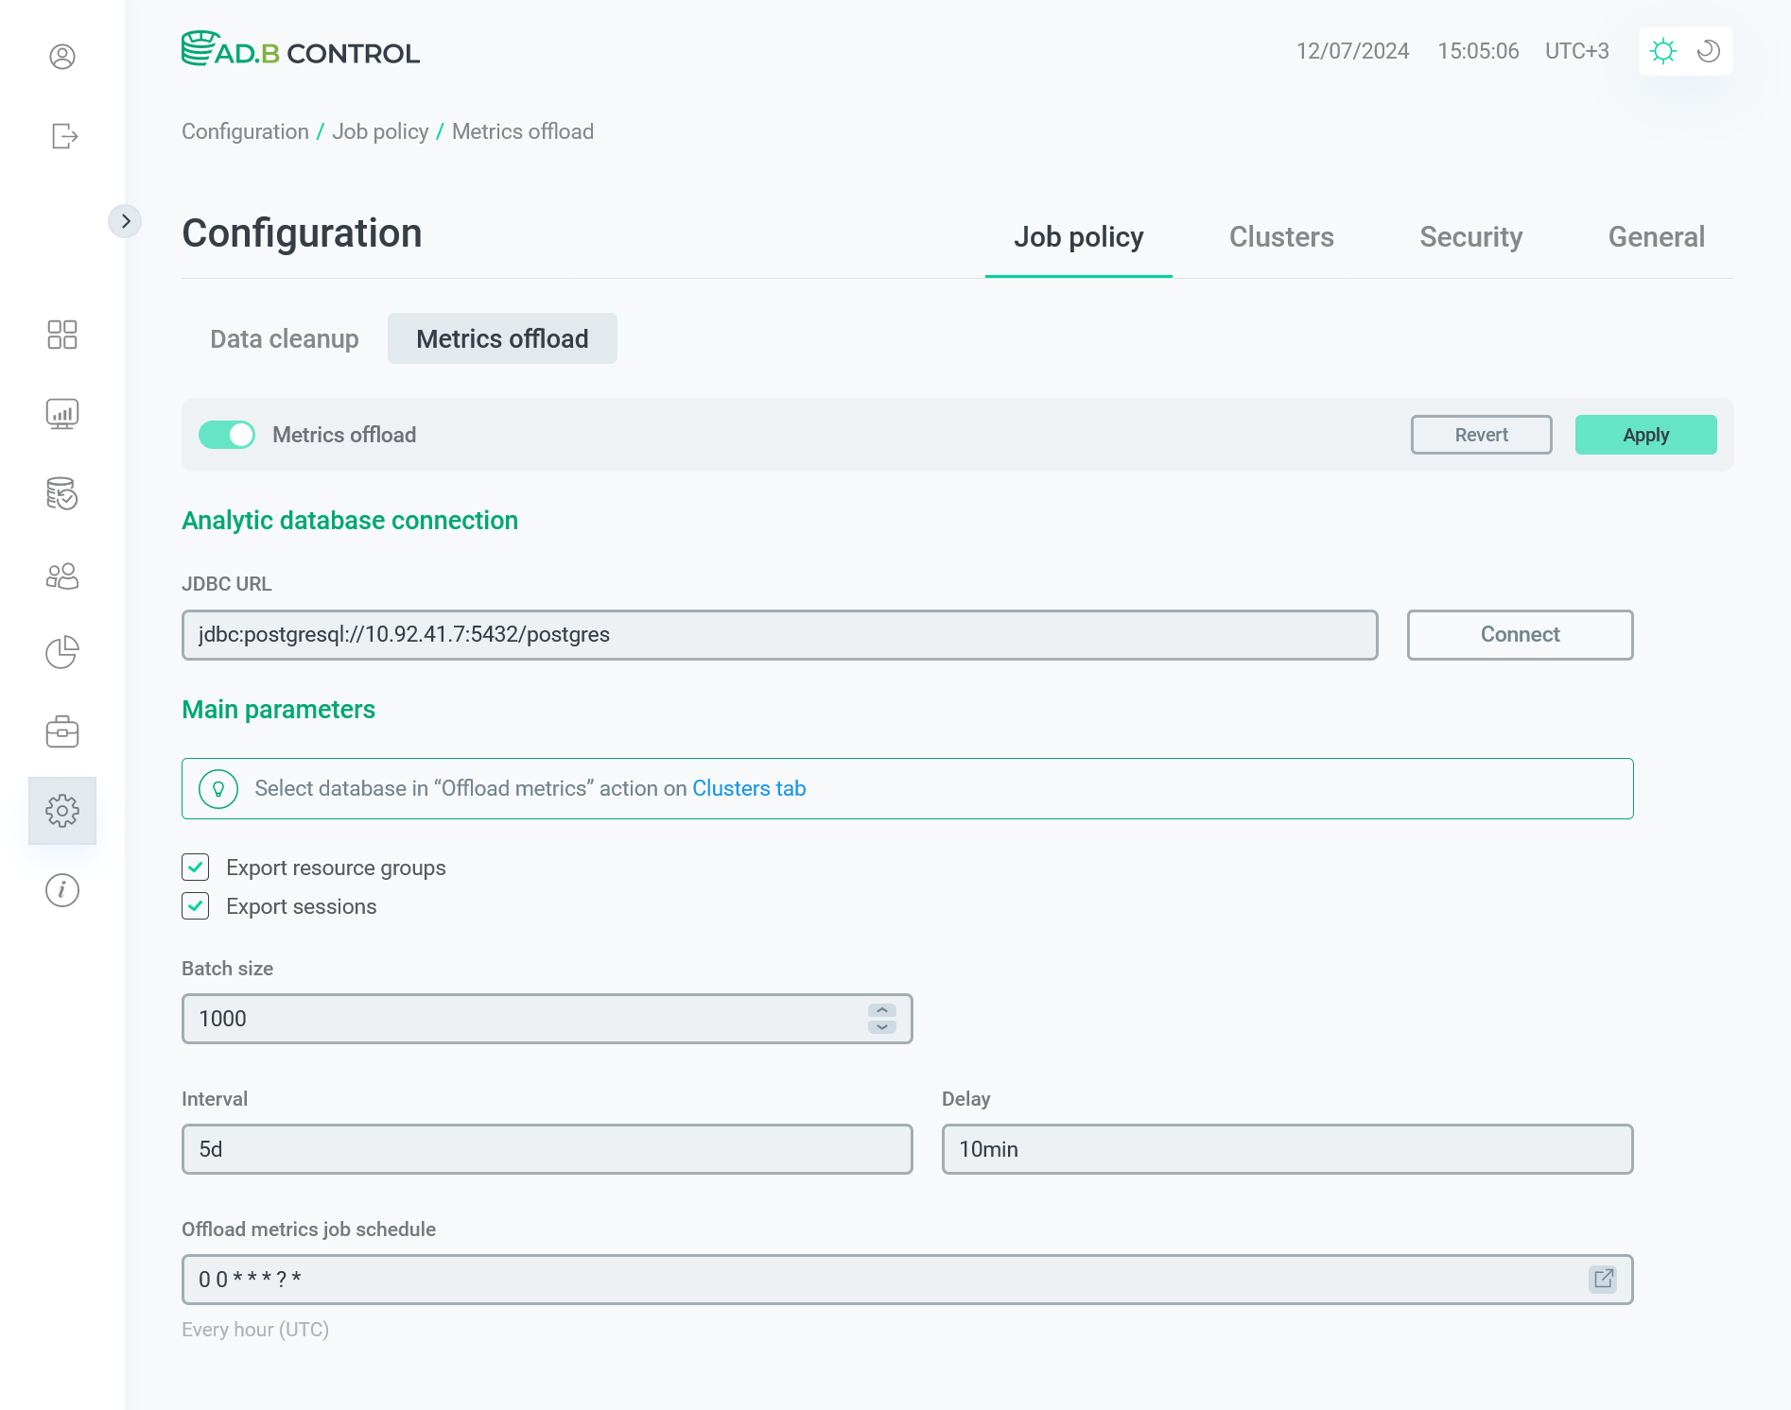The height and width of the screenshot is (1410, 1791).
Task: Click the info icon in sidebar
Action: pos(62,890)
